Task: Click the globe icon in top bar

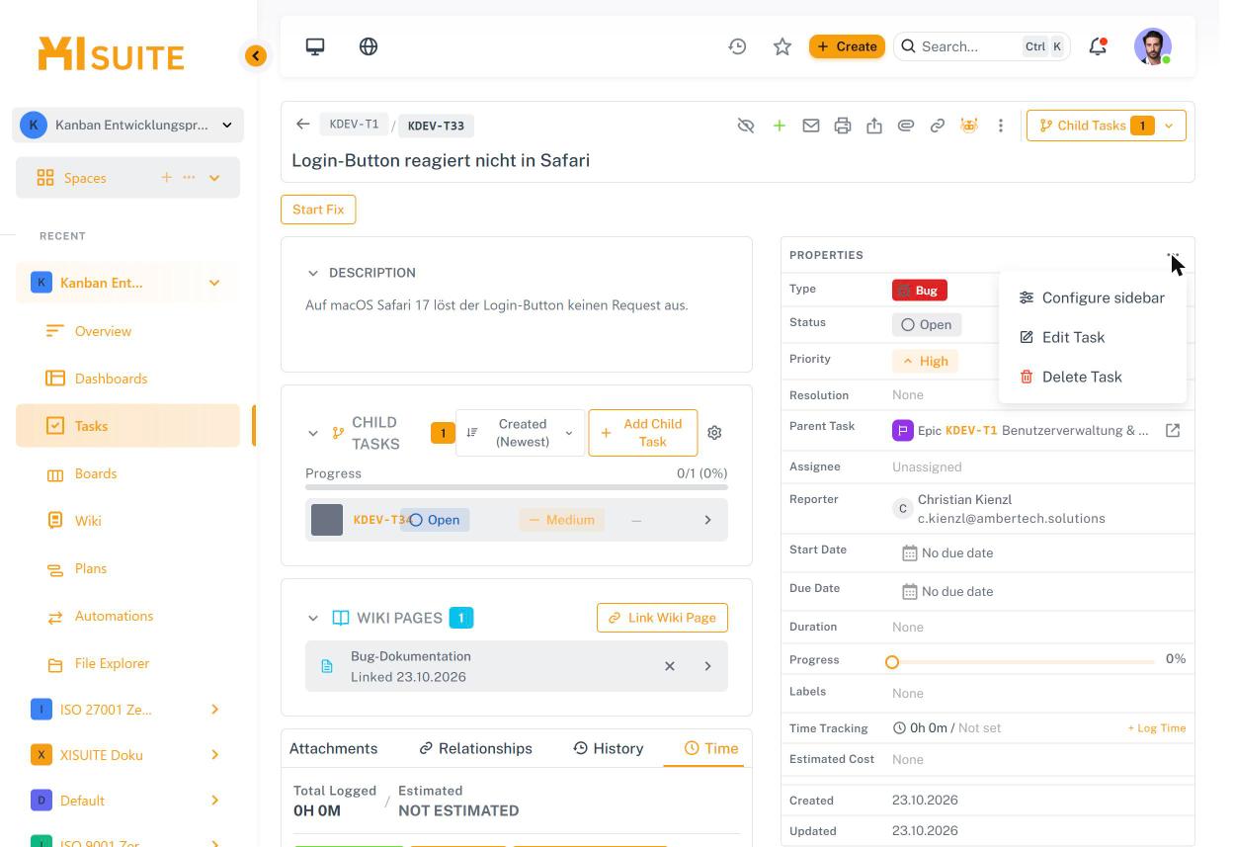Action: 369,46
